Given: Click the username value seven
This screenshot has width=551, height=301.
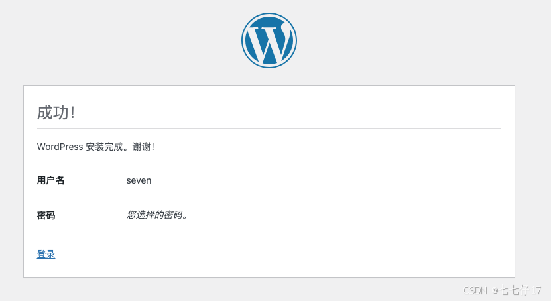Looking at the screenshot, I should (x=139, y=180).
